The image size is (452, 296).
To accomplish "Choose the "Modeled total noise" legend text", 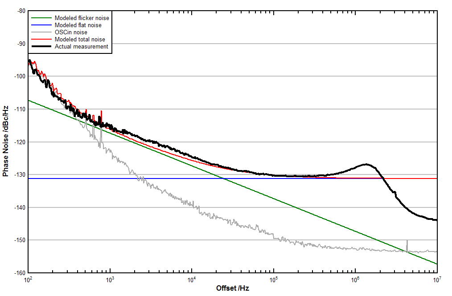I will coord(80,39).
